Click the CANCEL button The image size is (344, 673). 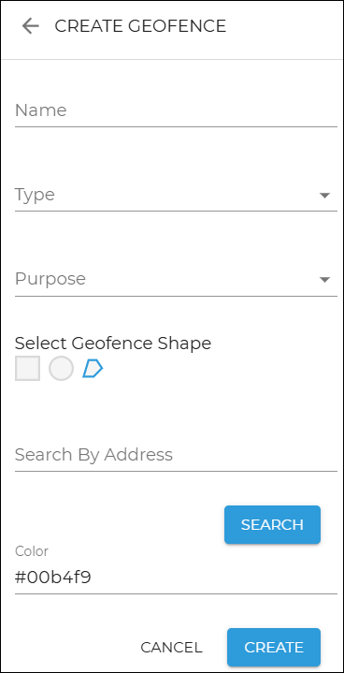click(171, 647)
